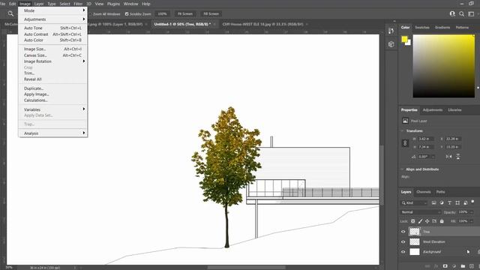Filter layers by smart objects icon
Image resolution: width=480 pixels, height=270 pixels.
[465, 202]
